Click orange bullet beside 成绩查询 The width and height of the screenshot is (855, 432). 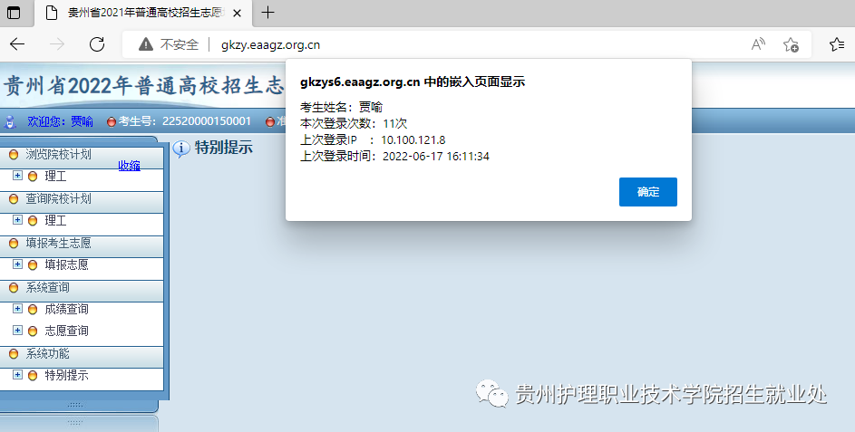[x=33, y=310]
